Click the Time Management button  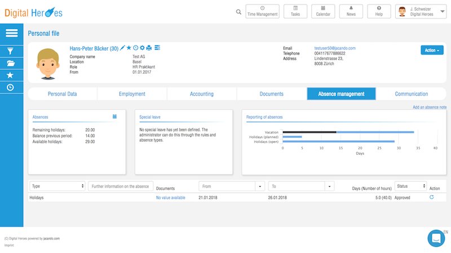click(x=263, y=12)
